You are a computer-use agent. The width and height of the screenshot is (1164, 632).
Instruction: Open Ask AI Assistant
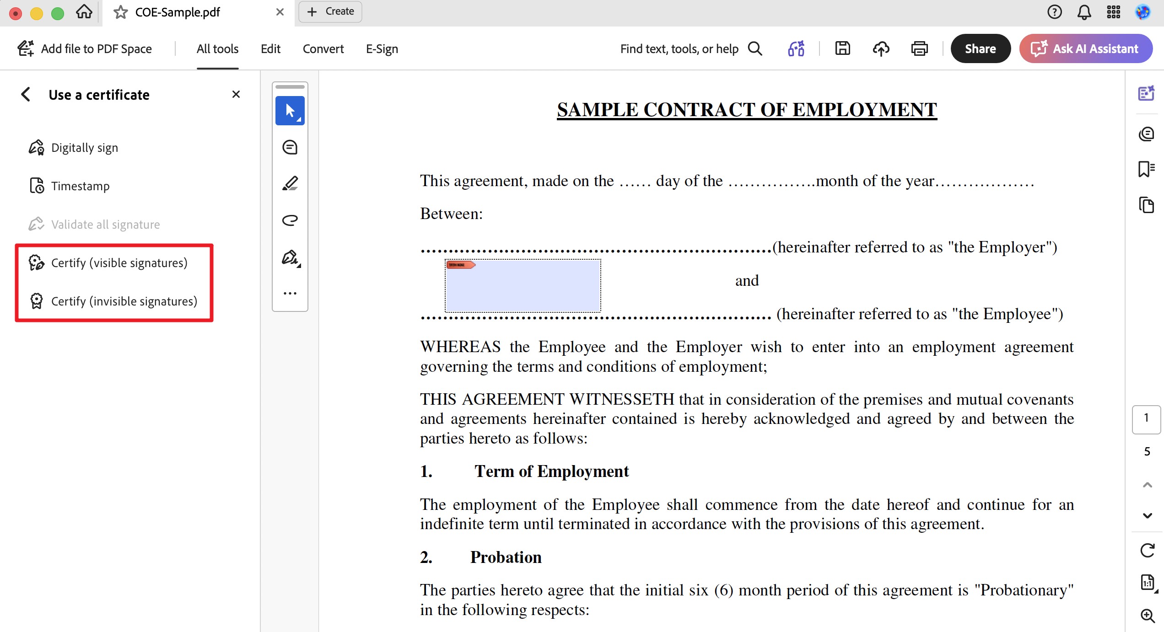1086,48
